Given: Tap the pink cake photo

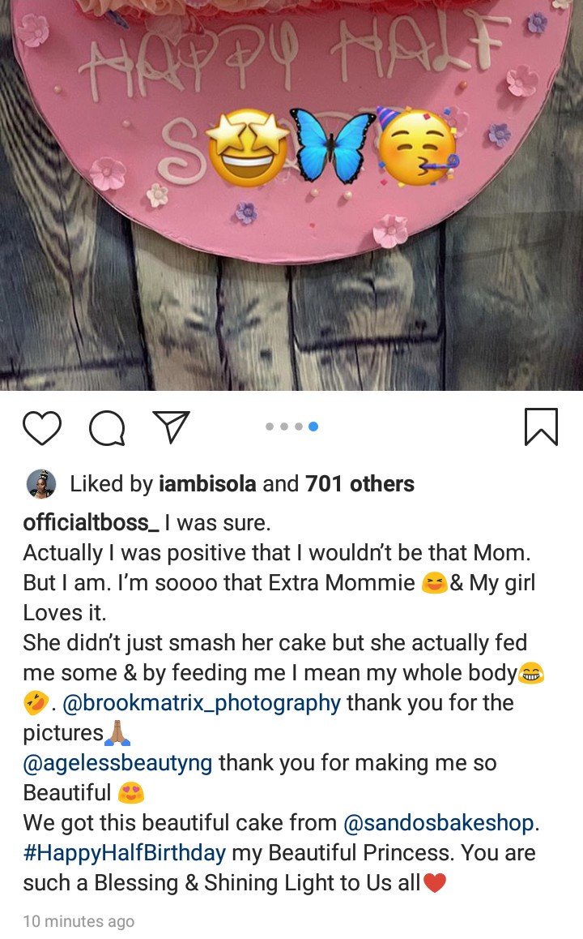Looking at the screenshot, I should (x=291, y=122).
